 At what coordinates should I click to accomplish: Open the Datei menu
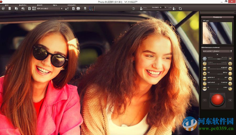point(7,5)
